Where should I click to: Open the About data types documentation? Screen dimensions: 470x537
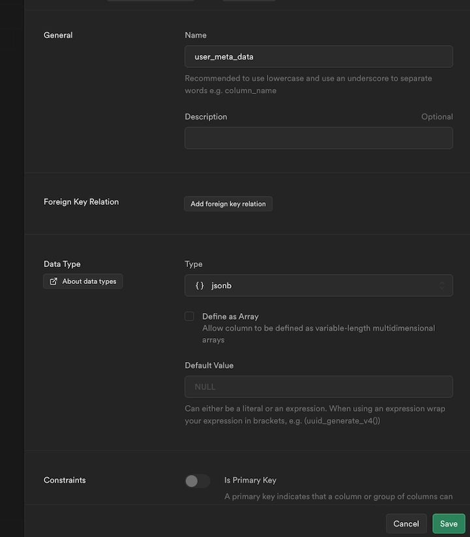[83, 281]
